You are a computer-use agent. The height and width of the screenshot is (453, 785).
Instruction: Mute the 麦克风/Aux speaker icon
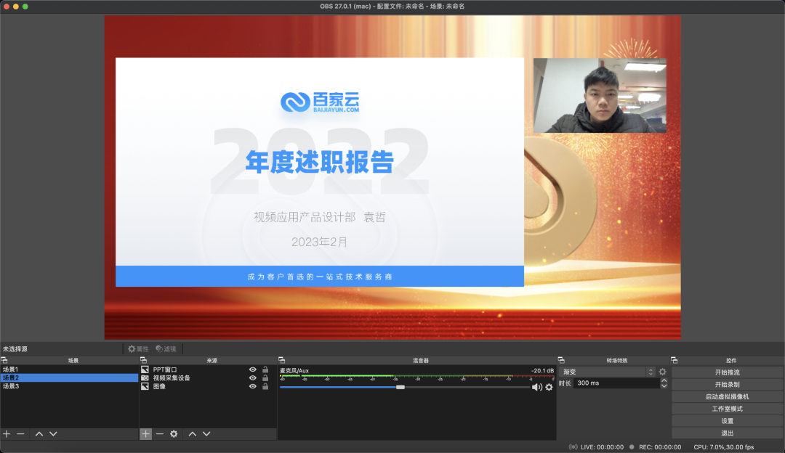click(x=536, y=387)
